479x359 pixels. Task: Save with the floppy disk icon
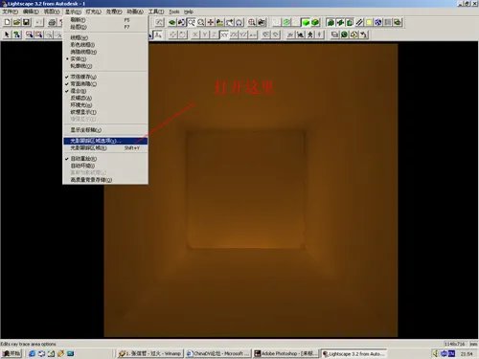(26, 22)
